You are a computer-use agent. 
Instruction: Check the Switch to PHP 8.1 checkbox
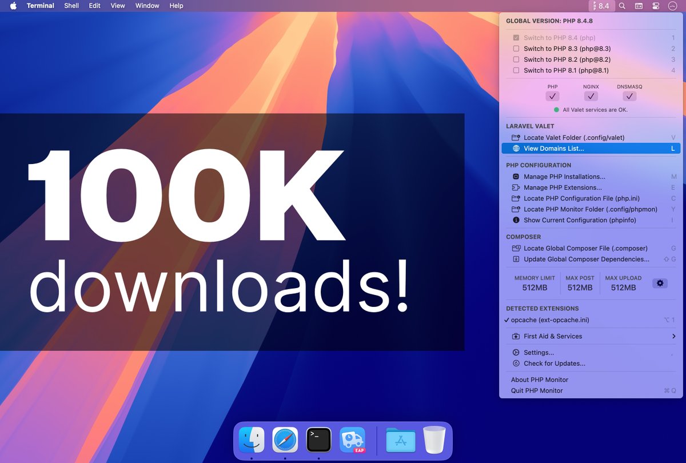[516, 70]
